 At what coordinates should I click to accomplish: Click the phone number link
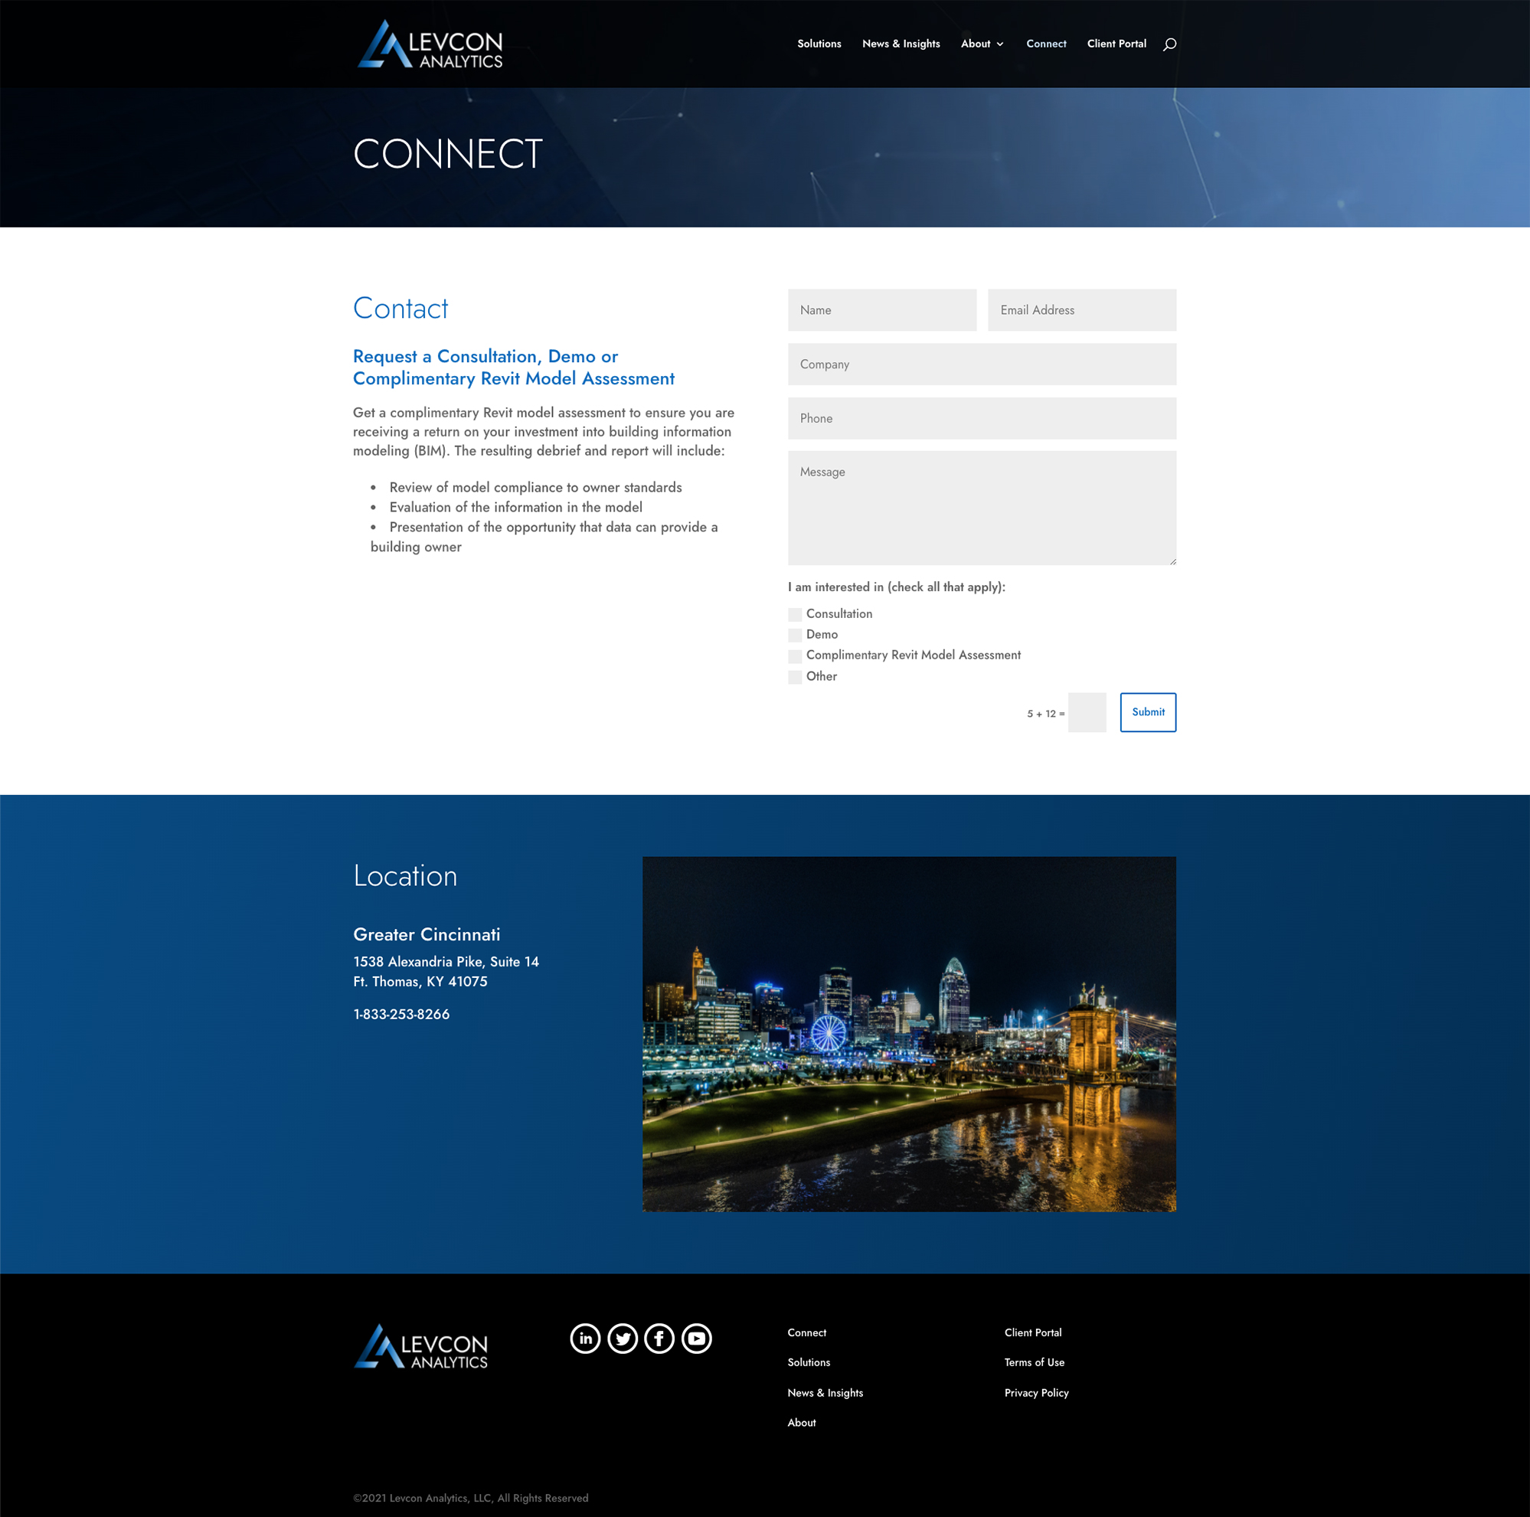tap(401, 1012)
